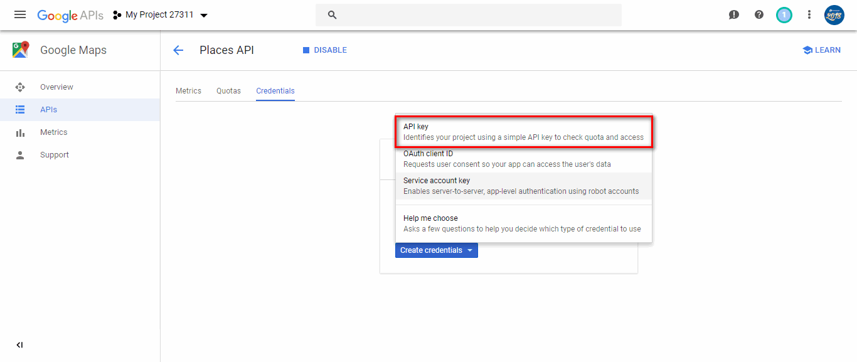Click the Google Maps pin logo

coord(21,50)
